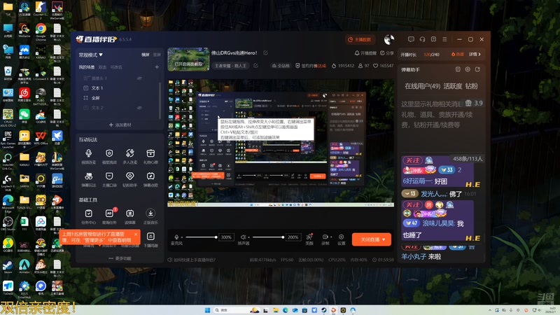Open the 主播口袋 pocket tool
This screenshot has height=315, width=560.
[109, 179]
